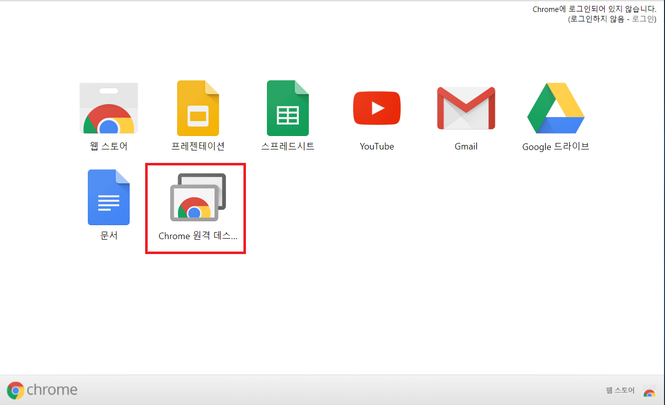665x405 pixels.
Task: Open the Google 드라이브 app
Action: 556,108
